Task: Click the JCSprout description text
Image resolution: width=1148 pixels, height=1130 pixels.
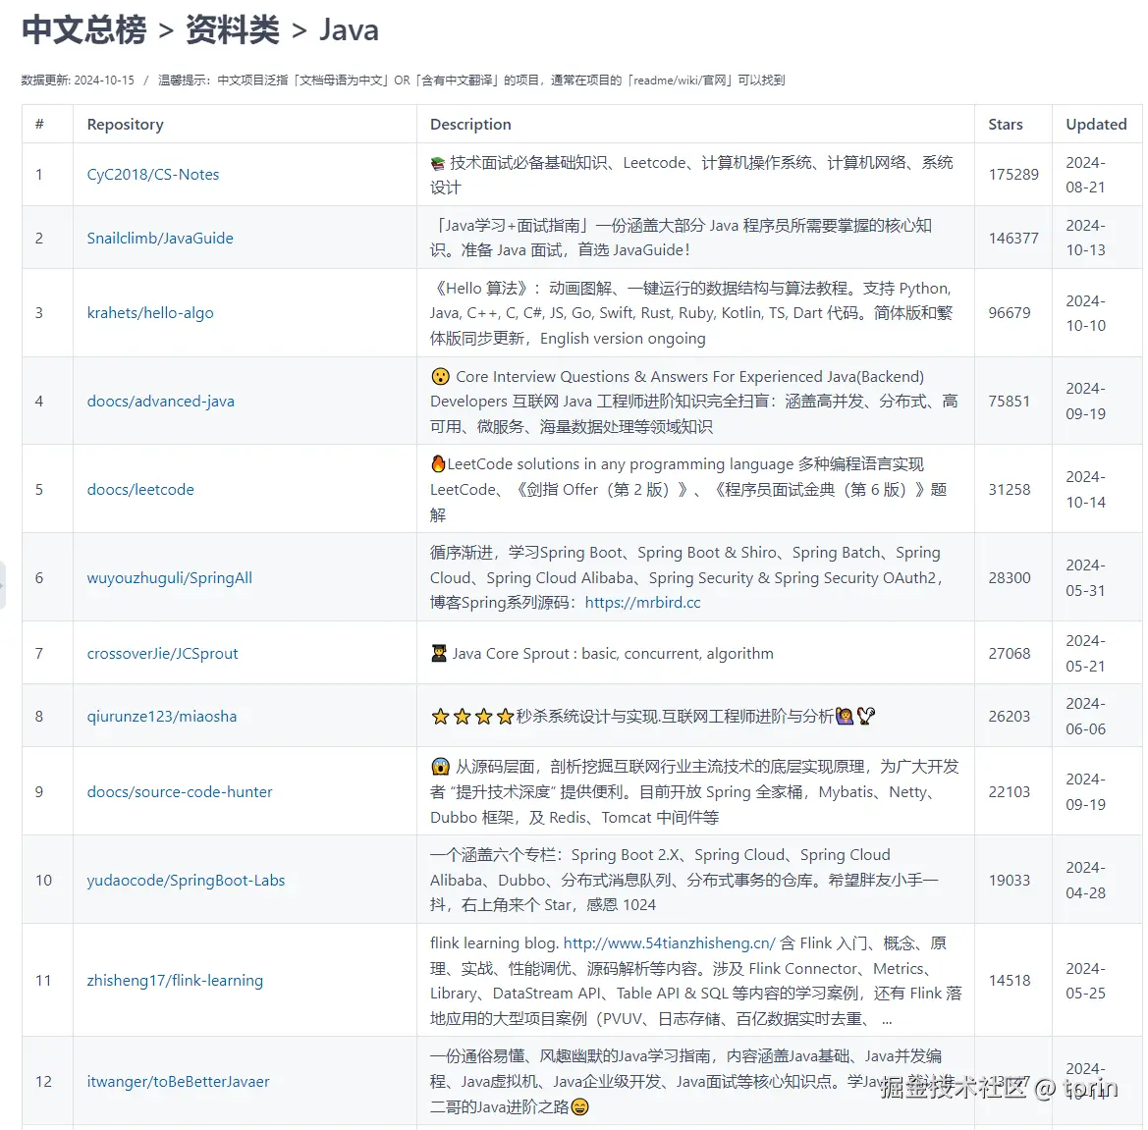Action: click(613, 653)
